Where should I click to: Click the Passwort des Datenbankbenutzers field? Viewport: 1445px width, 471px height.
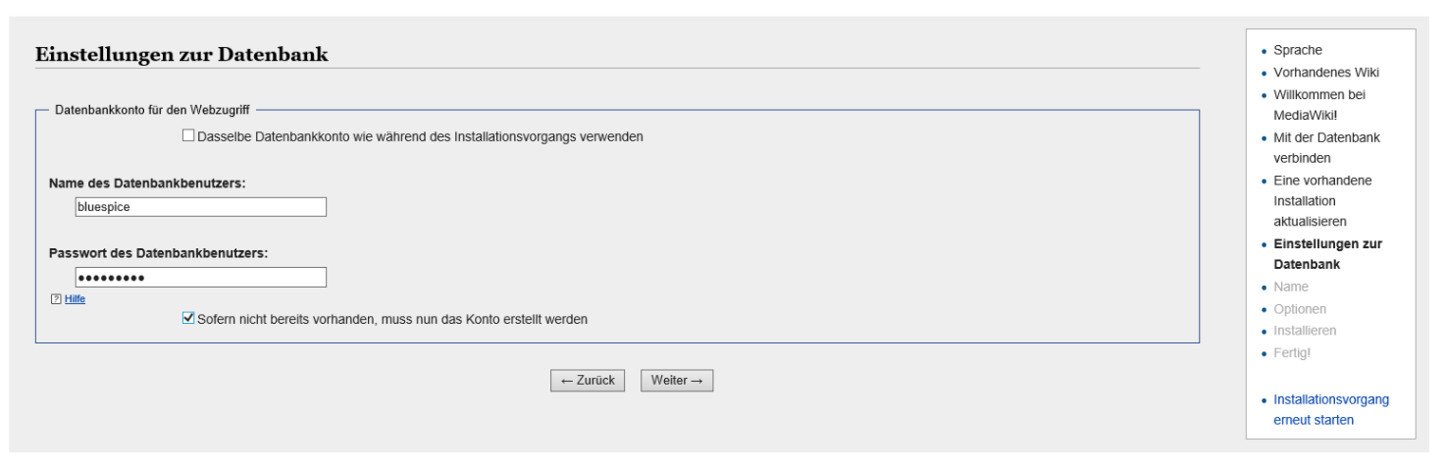[200, 278]
